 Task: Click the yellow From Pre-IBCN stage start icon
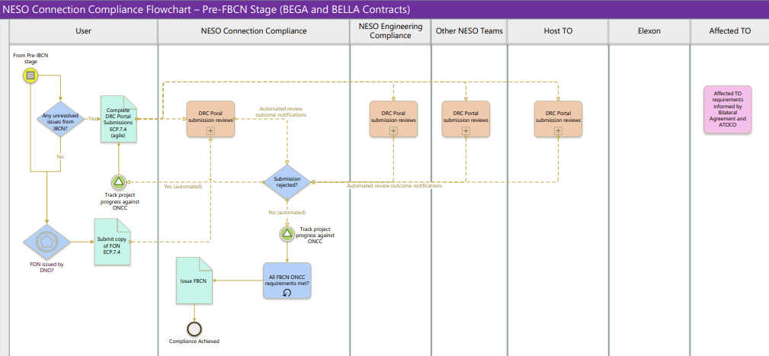30,75
